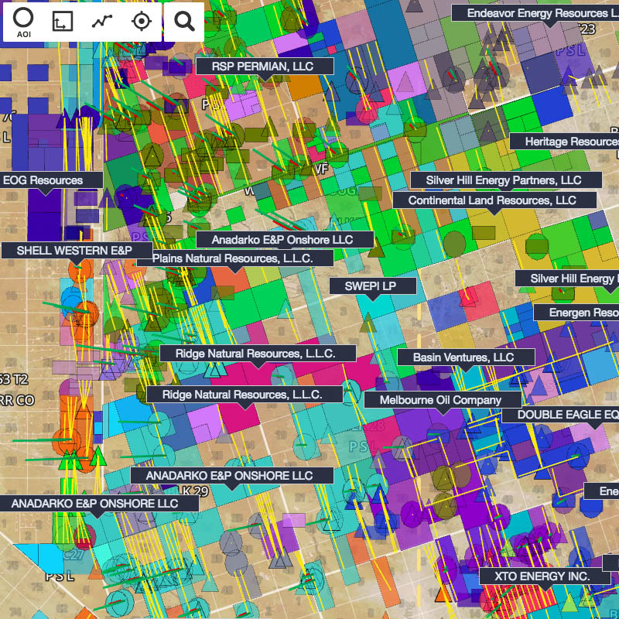
Task: Click the Energen Resources label at right edge
Action: click(580, 313)
